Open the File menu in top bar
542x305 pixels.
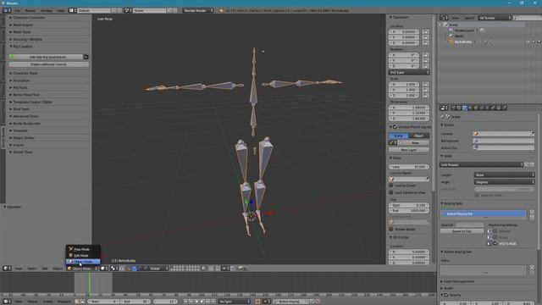point(17,11)
